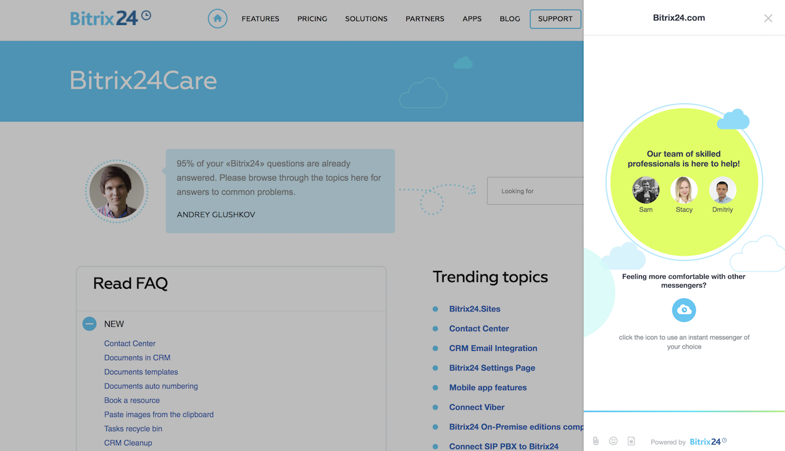Click the paperclip attach file icon
785x451 pixels.
click(596, 441)
